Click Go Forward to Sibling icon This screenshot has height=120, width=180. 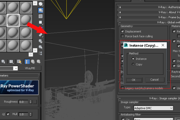click(x=39, y=62)
